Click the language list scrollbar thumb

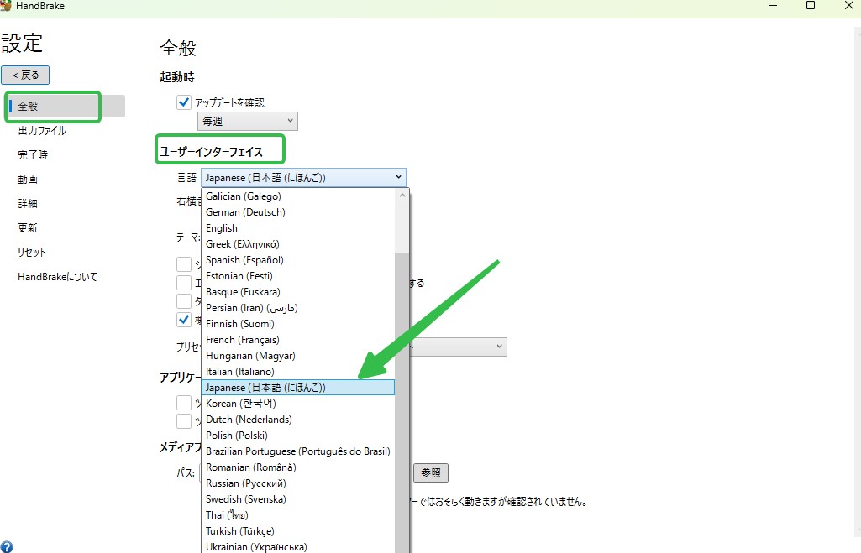(402, 404)
